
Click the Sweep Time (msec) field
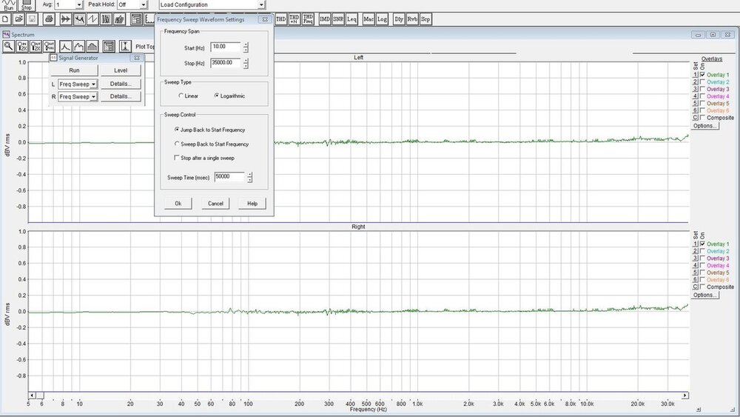pyautogui.click(x=229, y=177)
